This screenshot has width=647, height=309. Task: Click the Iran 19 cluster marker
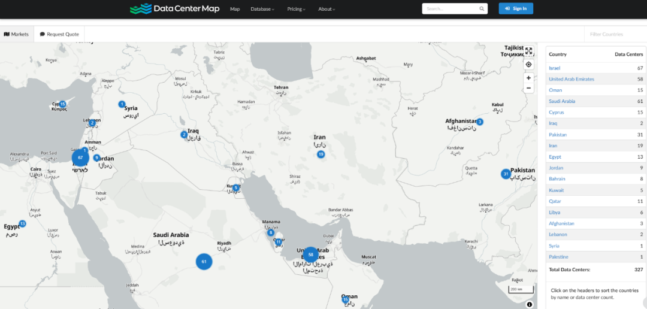pos(321,154)
